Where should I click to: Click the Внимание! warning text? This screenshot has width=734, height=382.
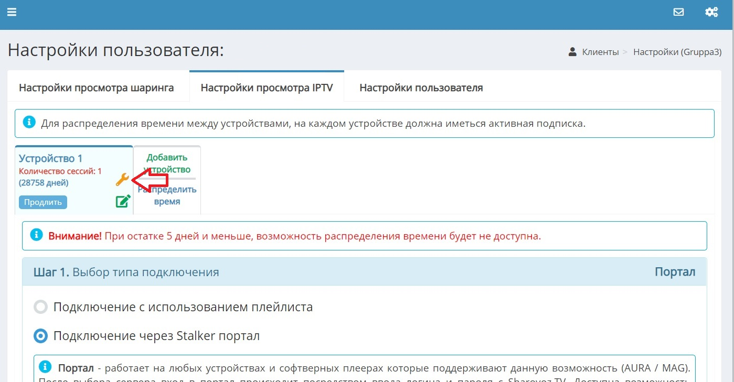click(75, 236)
